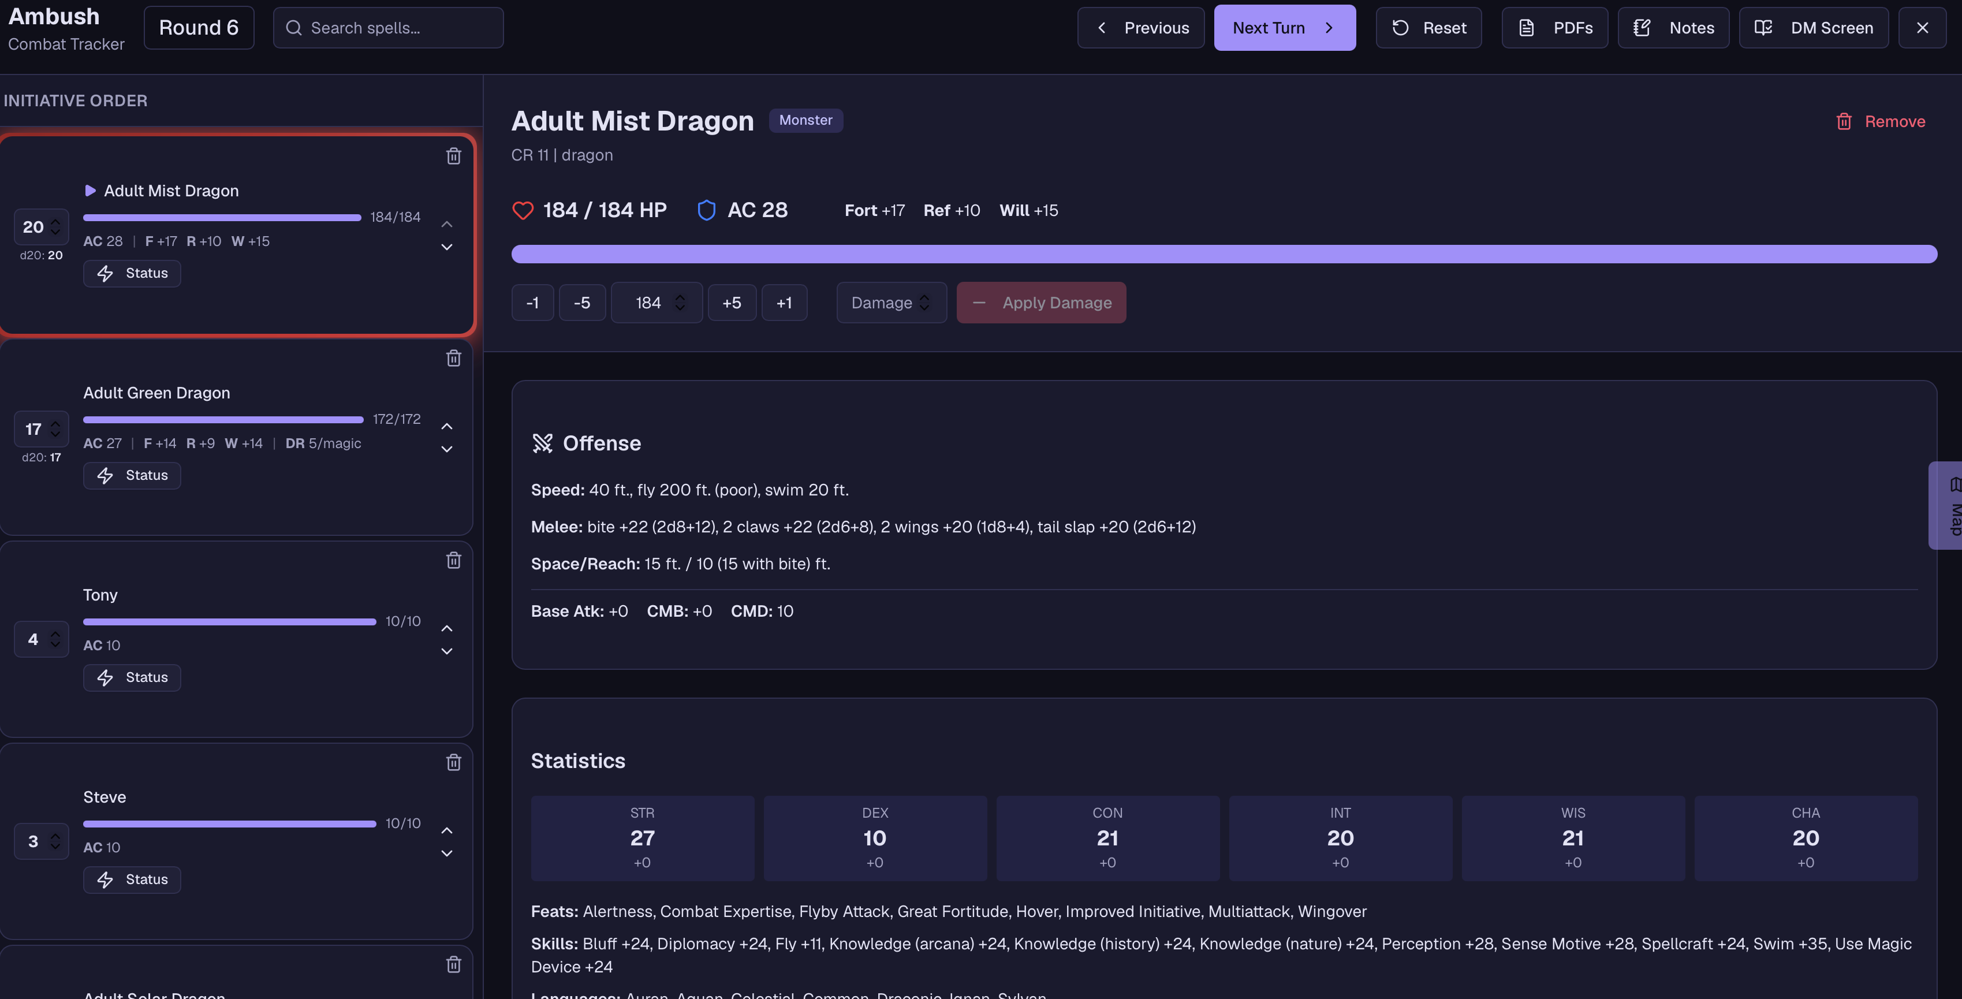Click the CHA 20 stat box
The image size is (1962, 999).
pyautogui.click(x=1806, y=838)
